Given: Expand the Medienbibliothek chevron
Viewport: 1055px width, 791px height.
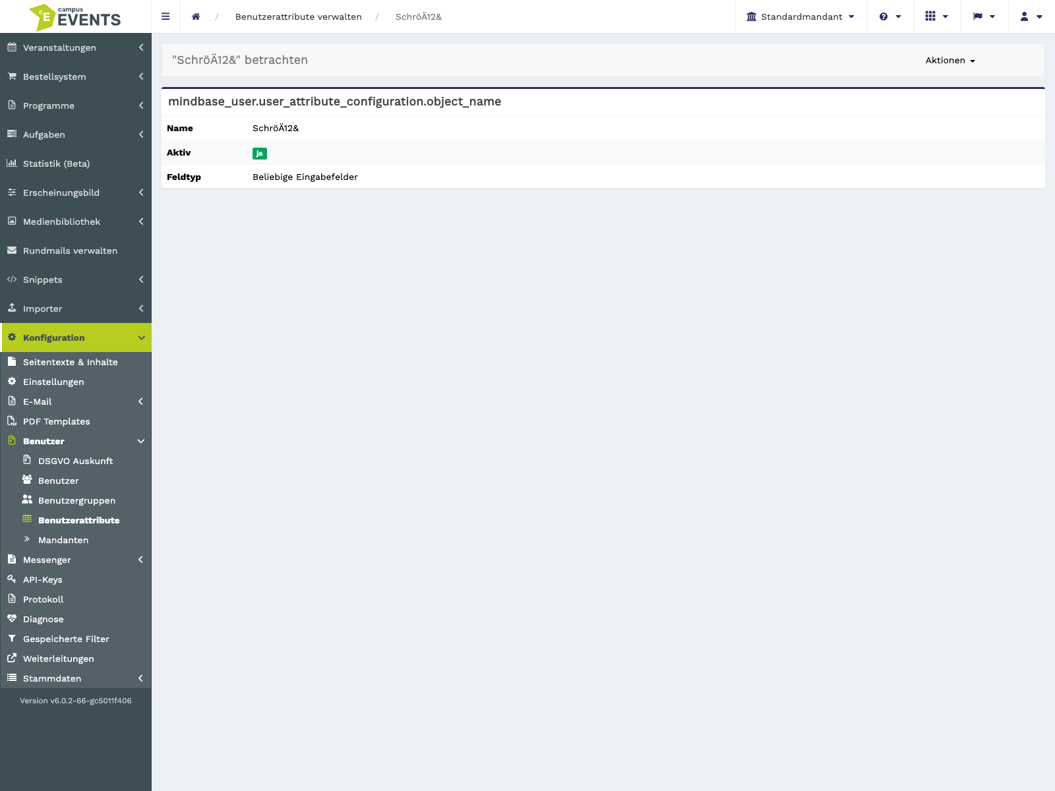Looking at the screenshot, I should click(x=141, y=221).
